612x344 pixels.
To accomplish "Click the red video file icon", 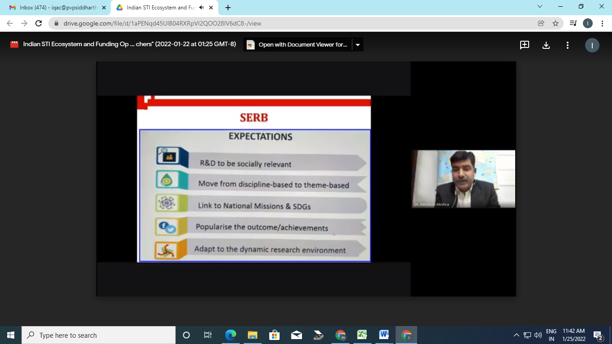I will point(14,44).
